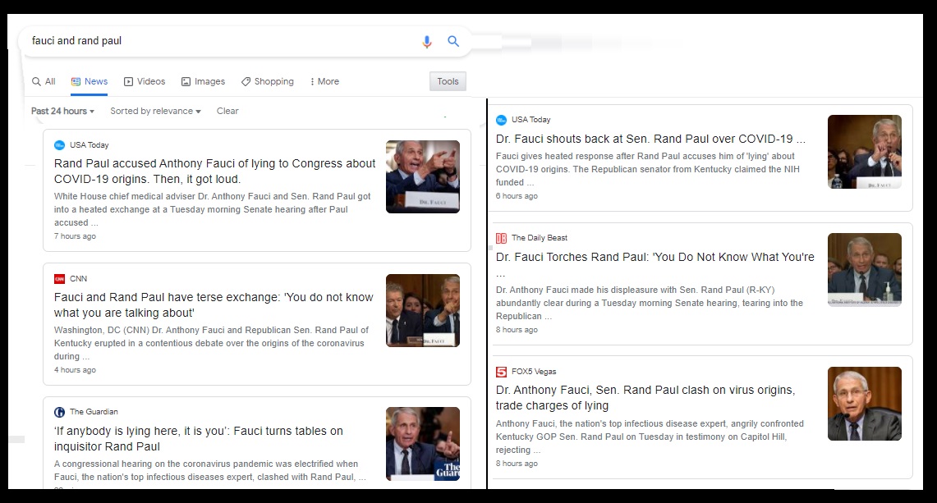Click snippet starting 'Anthony Fauci, the nation's top infectious'
937x503 pixels.
[650, 437]
